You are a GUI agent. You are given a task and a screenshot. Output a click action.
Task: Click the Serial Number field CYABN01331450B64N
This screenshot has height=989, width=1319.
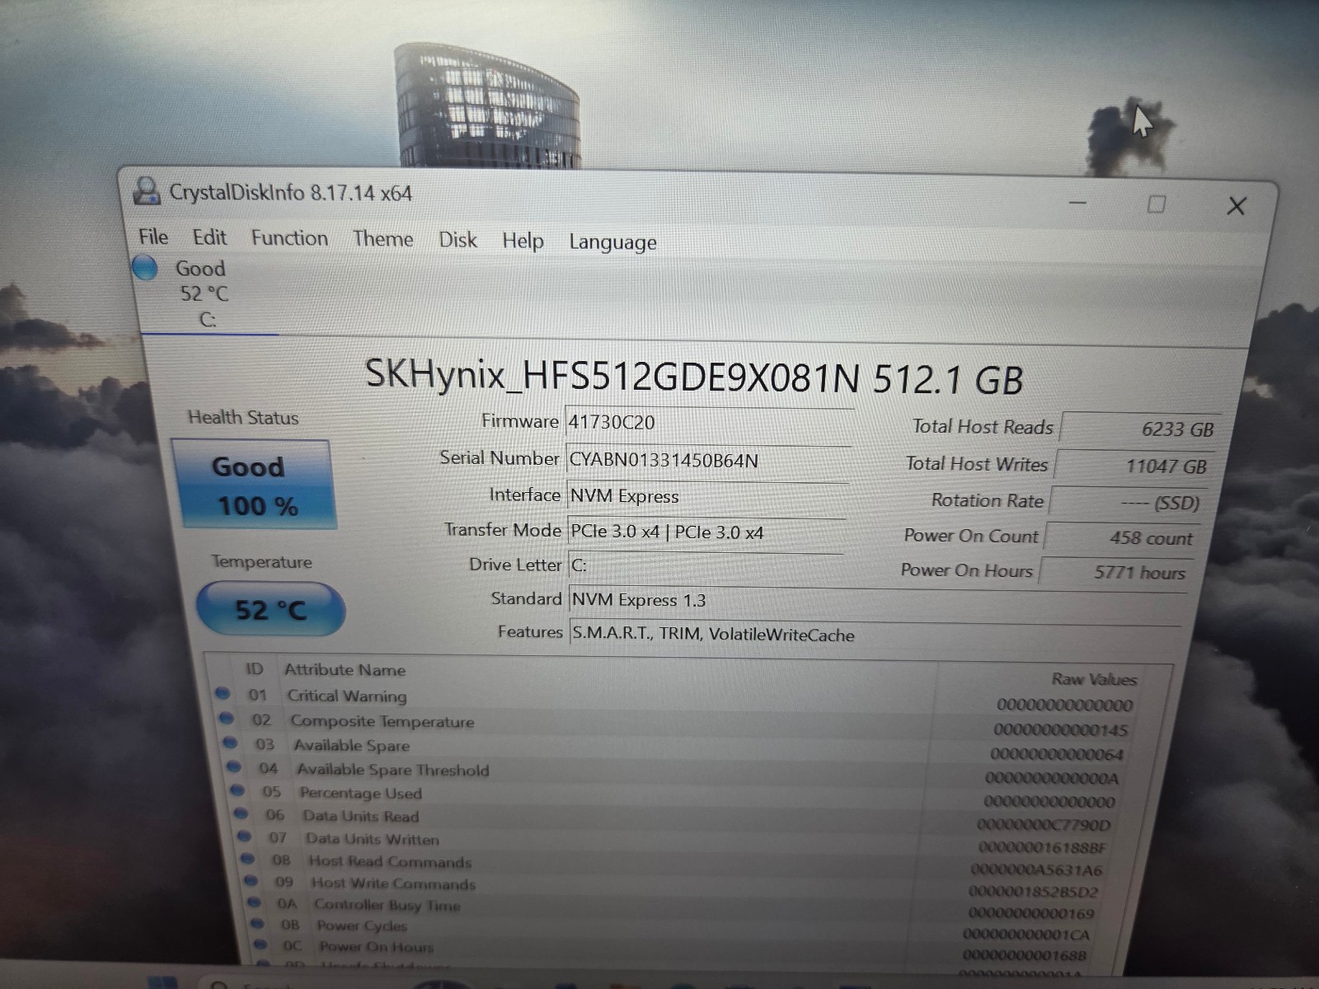point(707,460)
